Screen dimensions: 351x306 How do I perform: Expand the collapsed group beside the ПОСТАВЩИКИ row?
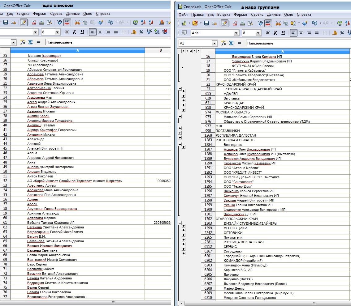pos(180,133)
